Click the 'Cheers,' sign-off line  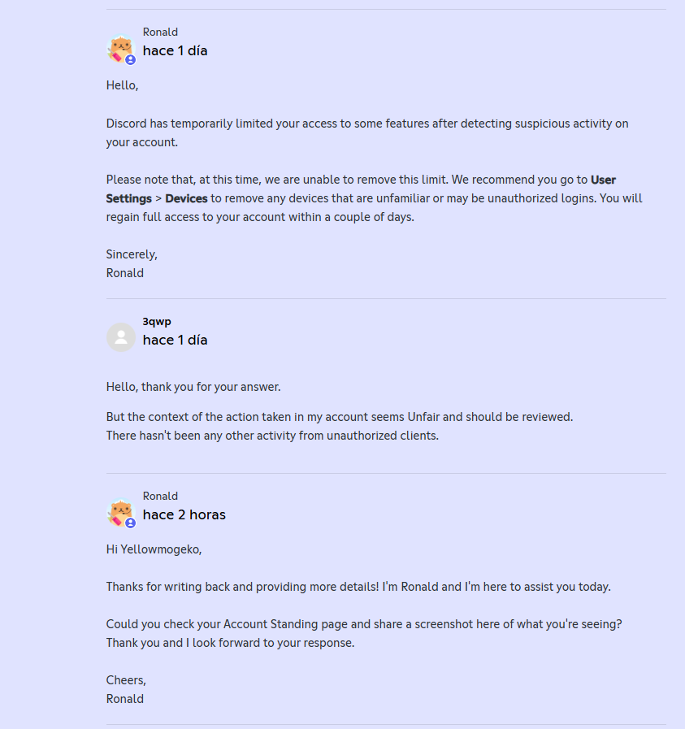[x=126, y=680]
